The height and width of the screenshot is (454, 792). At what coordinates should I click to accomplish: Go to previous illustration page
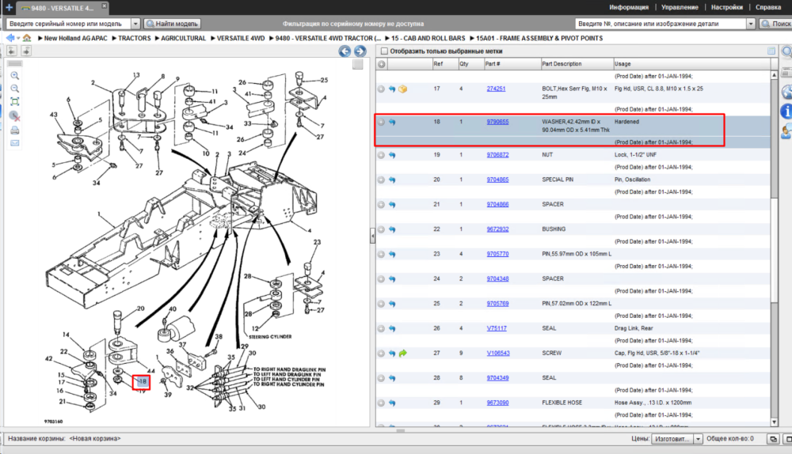[345, 51]
